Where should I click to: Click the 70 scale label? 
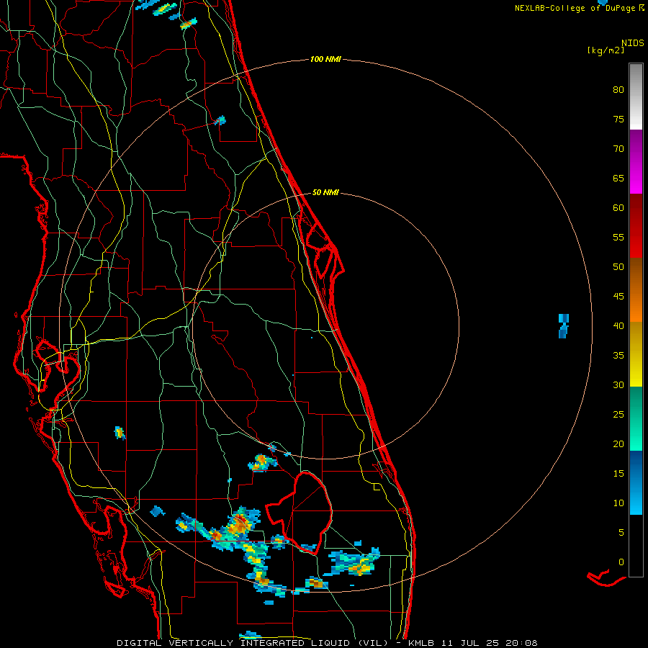pos(618,149)
